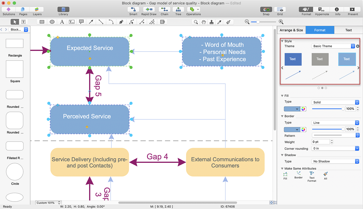Collapse the Shadow section

(x=282, y=155)
